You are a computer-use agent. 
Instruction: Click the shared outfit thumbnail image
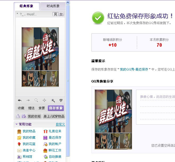[x=113, y=119]
